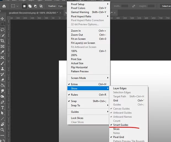Image resolution: width=171 pixels, height=142 pixels.
Task: Select the Smudge tool
Action: pyautogui.click(x=2, y=91)
